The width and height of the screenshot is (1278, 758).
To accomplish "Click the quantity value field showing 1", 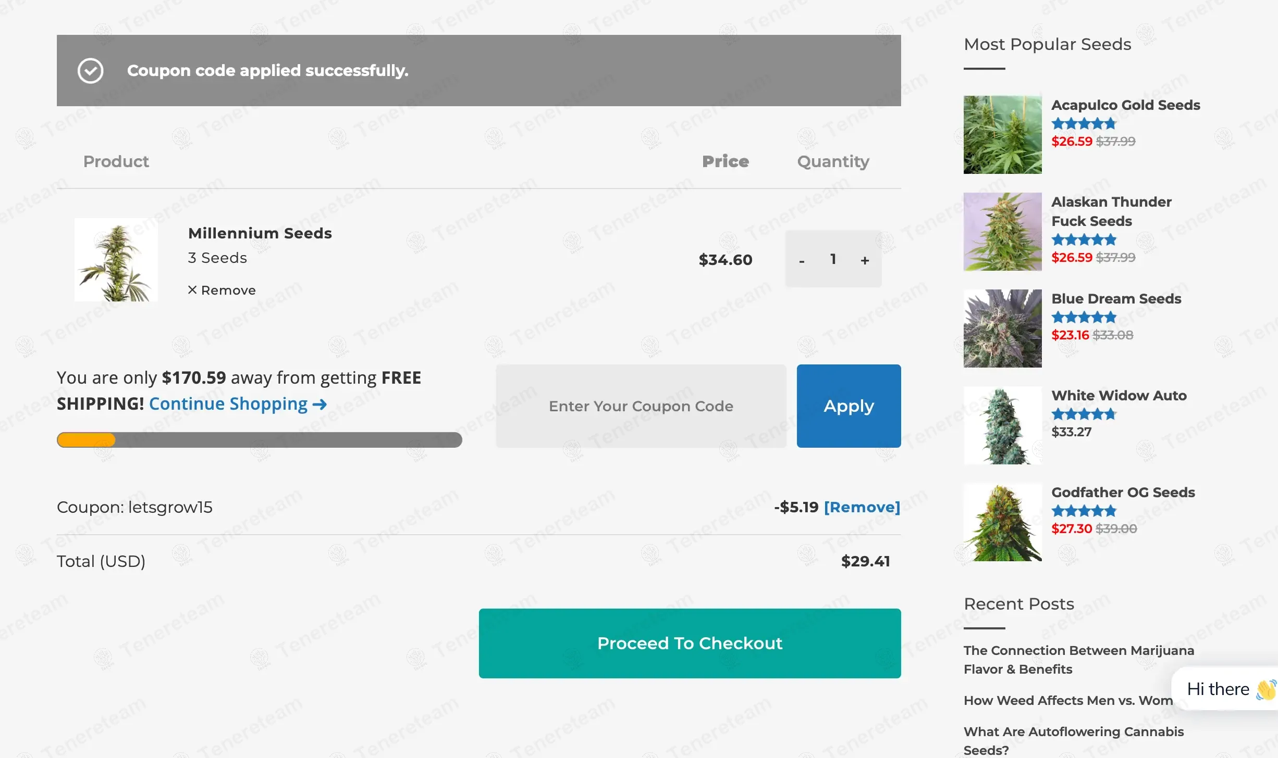I will point(833,259).
